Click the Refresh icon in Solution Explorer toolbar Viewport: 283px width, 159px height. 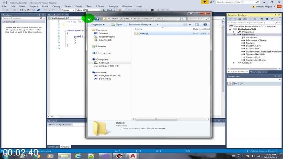click(267, 19)
